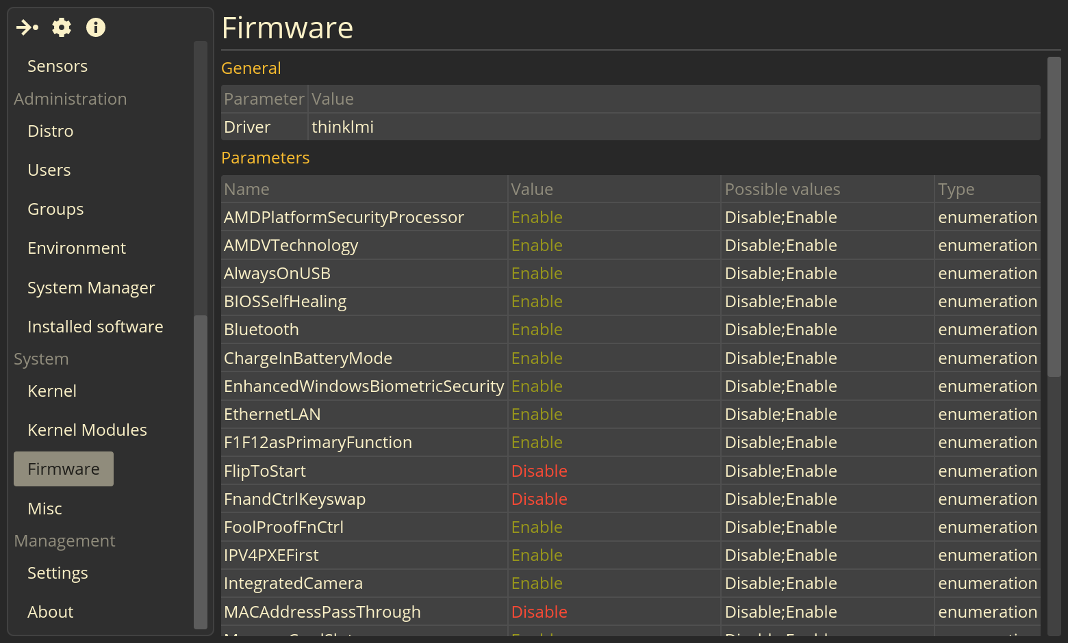Open the Groups section
This screenshot has height=643, width=1068.
pyautogui.click(x=55, y=209)
